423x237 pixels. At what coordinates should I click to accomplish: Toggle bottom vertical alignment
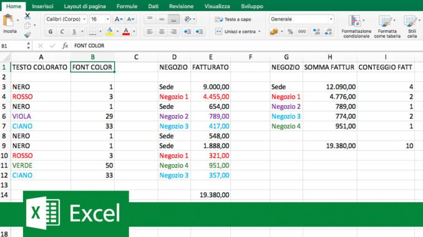[173, 19]
